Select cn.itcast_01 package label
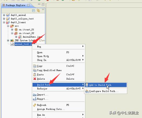 click(27, 30)
